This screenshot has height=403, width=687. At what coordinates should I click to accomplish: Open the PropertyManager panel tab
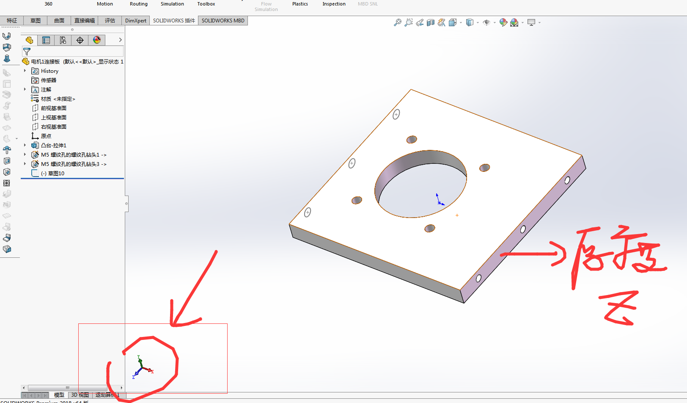pos(46,40)
